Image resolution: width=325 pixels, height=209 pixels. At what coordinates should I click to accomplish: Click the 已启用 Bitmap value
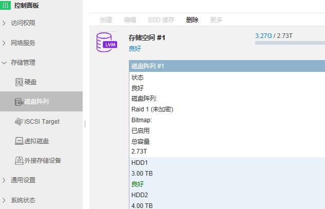141,131
